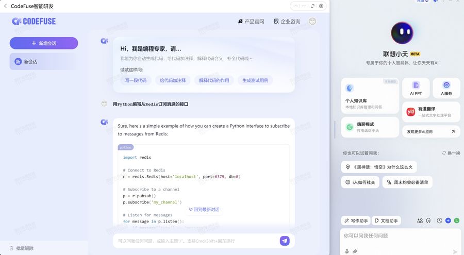
Task: Open the 嗨聊模式 card
Action: coord(370,127)
